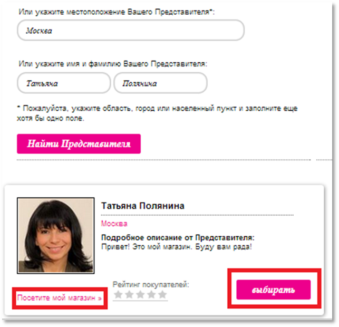
Task: Give a five-star rating with last star
Action: [162, 294]
